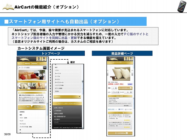Click the first review's star rating
Viewport: 187px width, 140px height.
pyautogui.click(x=127, y=120)
